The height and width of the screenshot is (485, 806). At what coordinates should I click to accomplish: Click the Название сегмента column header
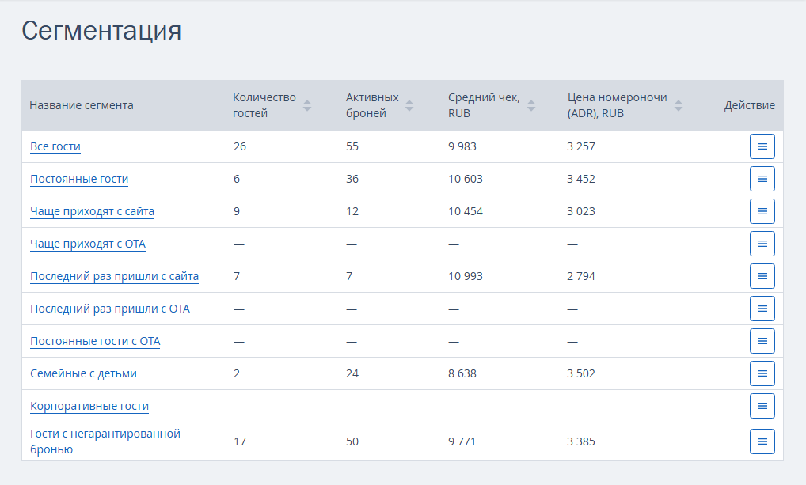pos(82,105)
